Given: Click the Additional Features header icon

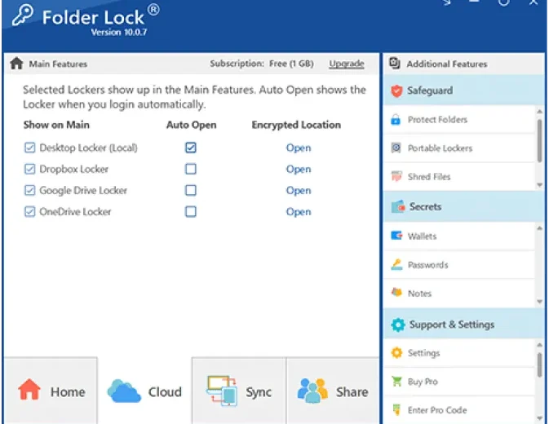Looking at the screenshot, I should coord(395,64).
